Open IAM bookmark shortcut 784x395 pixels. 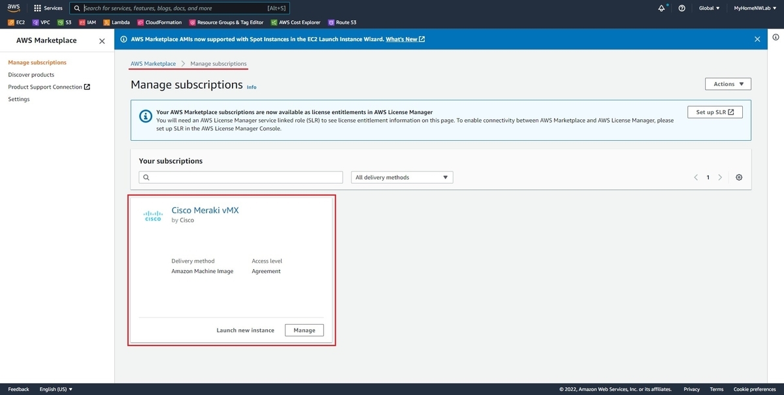tap(88, 22)
